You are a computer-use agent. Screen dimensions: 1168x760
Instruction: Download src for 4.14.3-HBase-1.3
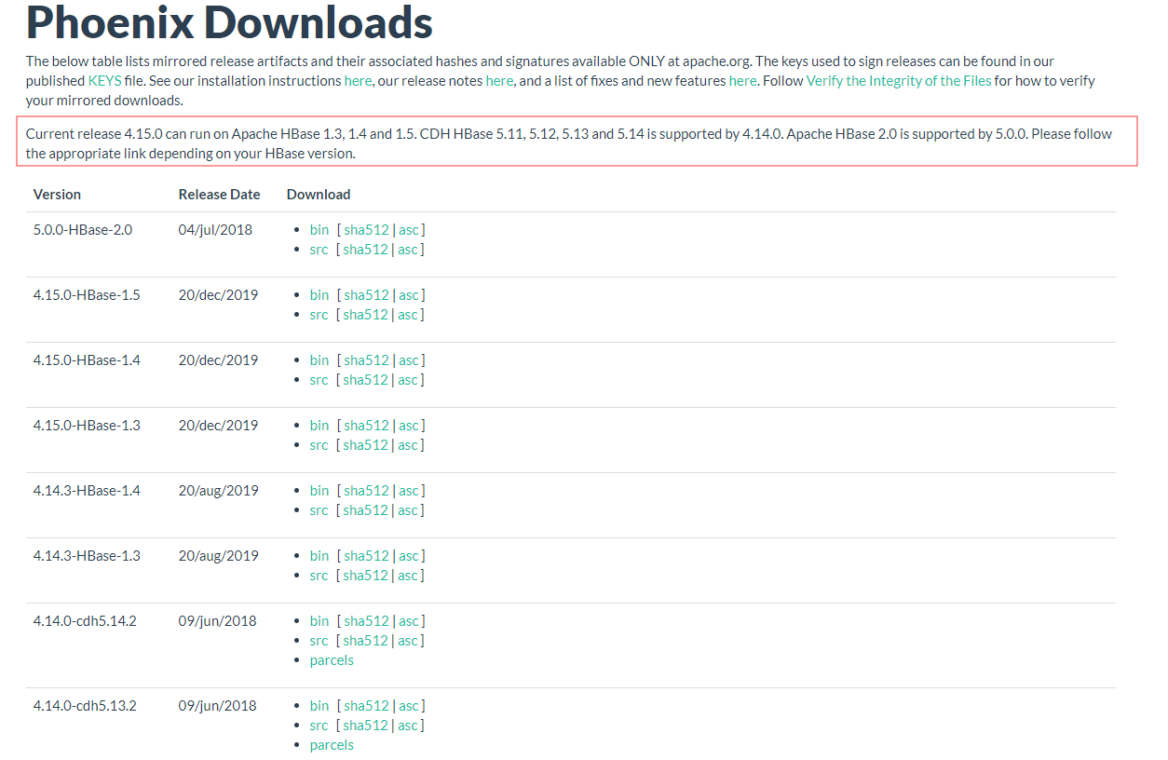pyautogui.click(x=319, y=576)
